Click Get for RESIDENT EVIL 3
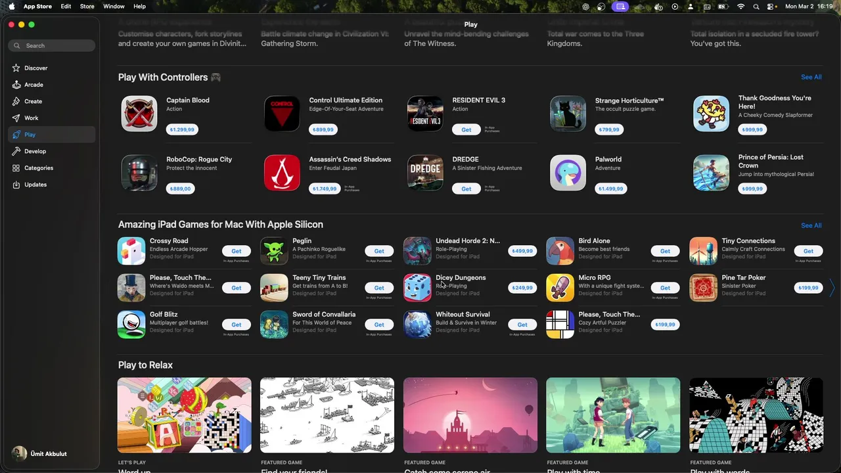The image size is (841, 473). coord(466,130)
